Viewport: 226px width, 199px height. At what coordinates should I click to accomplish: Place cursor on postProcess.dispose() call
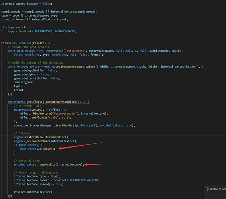pyautogui.click(x=37, y=149)
